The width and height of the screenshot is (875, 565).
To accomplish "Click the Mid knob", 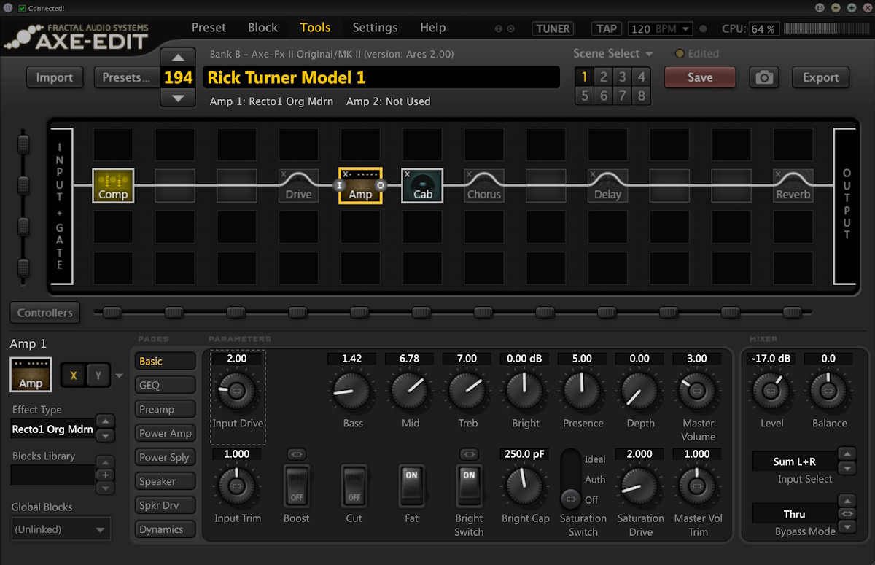I will pos(410,391).
